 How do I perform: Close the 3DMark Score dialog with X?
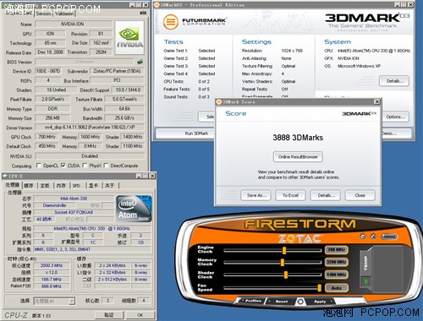tap(377, 101)
